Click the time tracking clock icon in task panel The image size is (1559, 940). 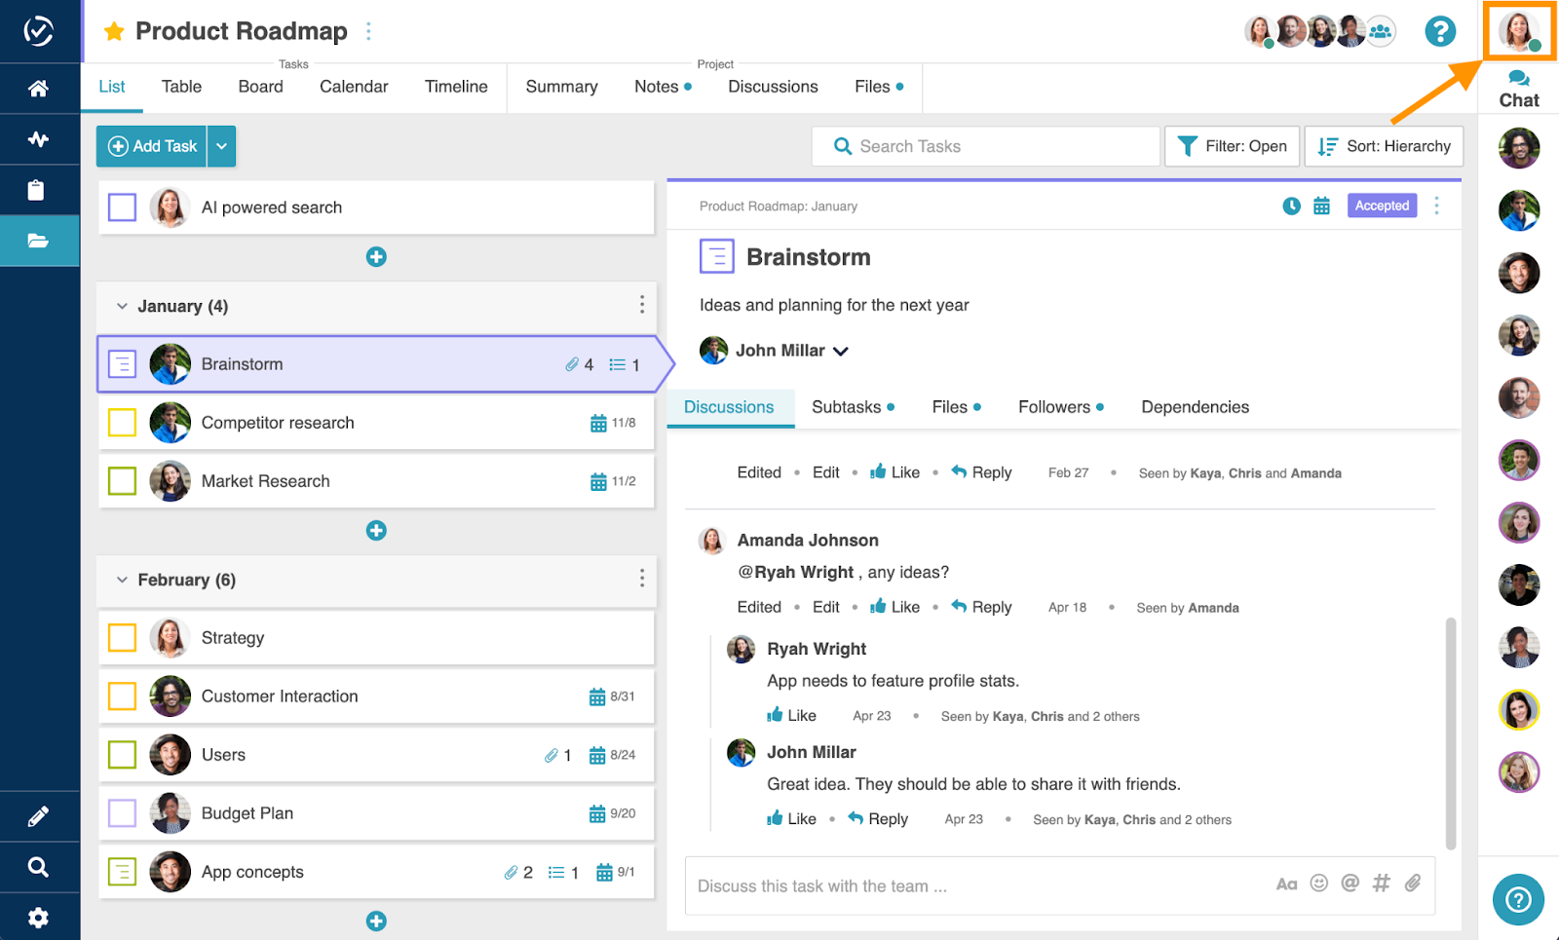1291,206
